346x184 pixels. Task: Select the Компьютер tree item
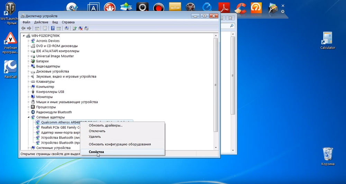45,87
